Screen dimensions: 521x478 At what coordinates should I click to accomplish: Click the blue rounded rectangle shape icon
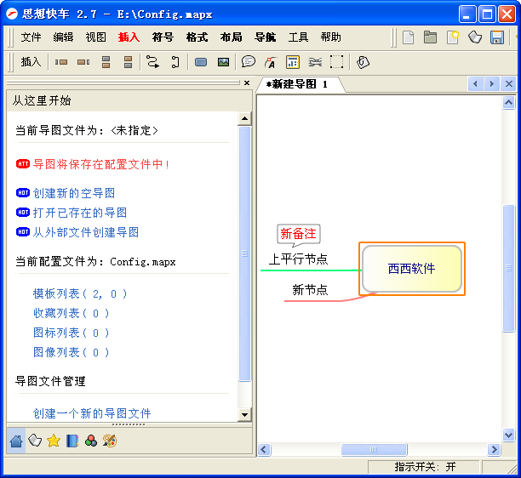tap(201, 62)
